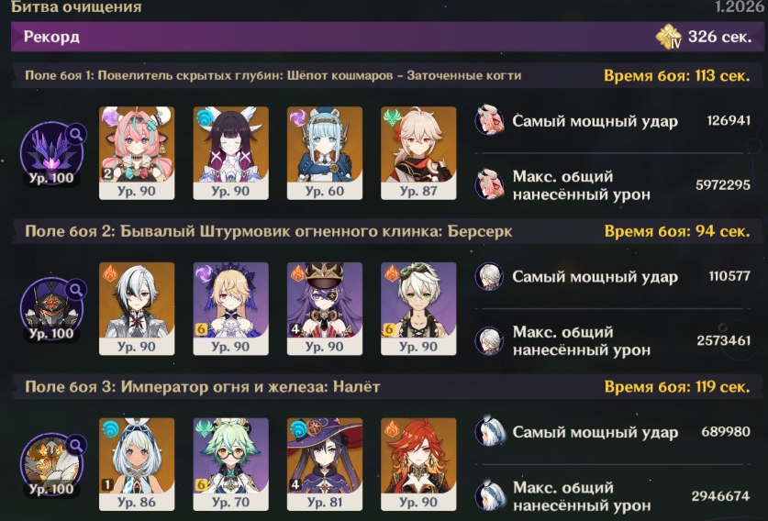Select the blonde eyepatch Electro character card

[x=230, y=308]
